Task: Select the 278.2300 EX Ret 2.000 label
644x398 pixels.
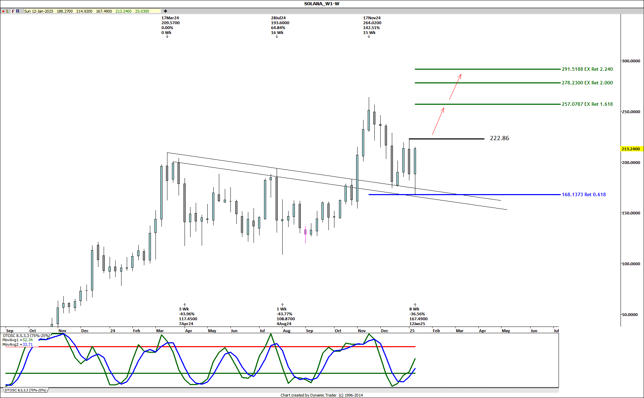Action: tap(587, 83)
